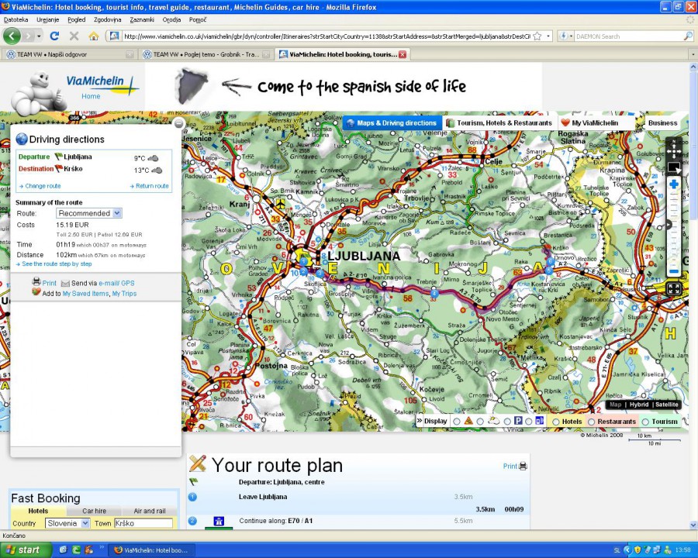The image size is (698, 558).
Task: Click the blue step 1 marker in route plan
Action: point(192,497)
